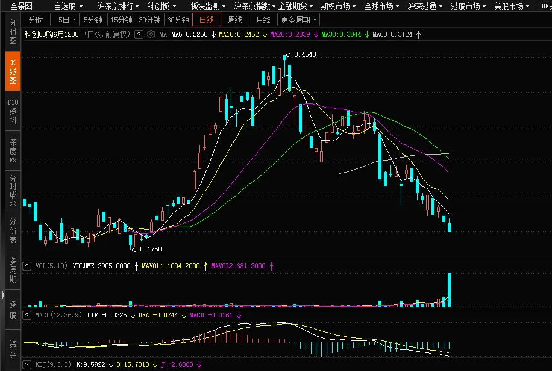Open the 资金 sidebar view
Viewport: 552px width, 371px height.
[x=13, y=349]
